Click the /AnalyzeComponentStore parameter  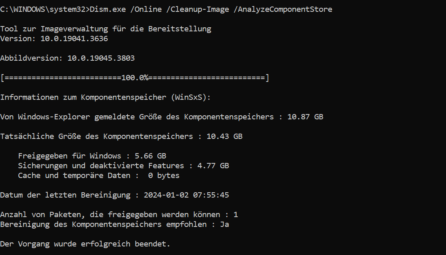[283, 9]
